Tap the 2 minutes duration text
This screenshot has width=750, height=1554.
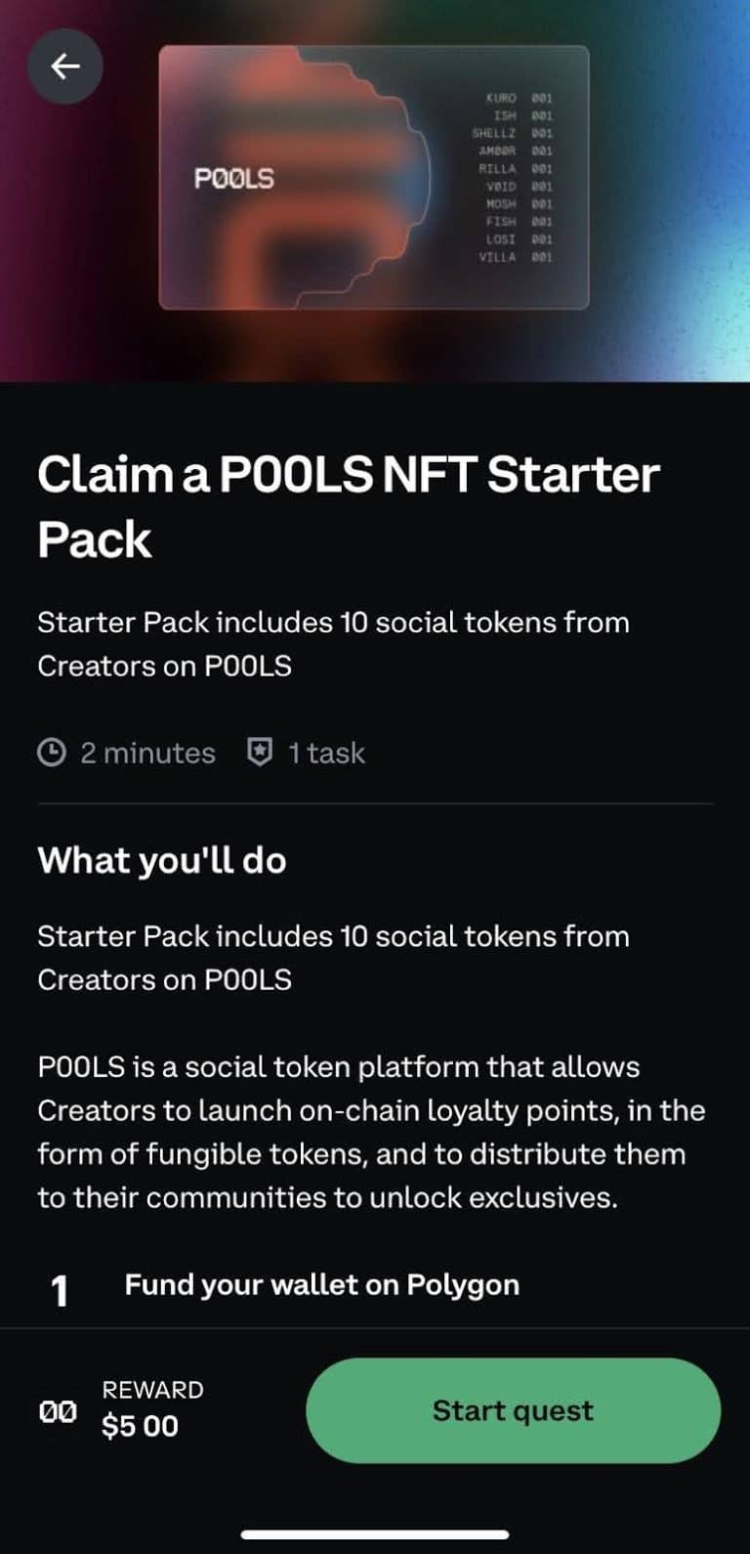click(145, 753)
